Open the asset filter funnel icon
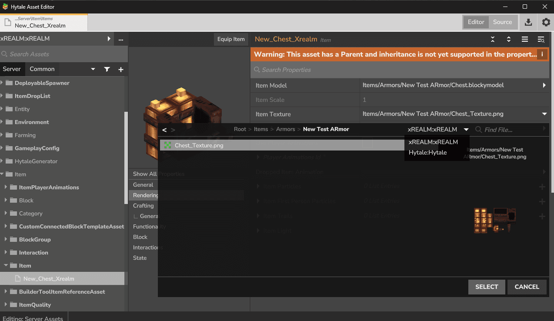554x321 pixels. 107,69
